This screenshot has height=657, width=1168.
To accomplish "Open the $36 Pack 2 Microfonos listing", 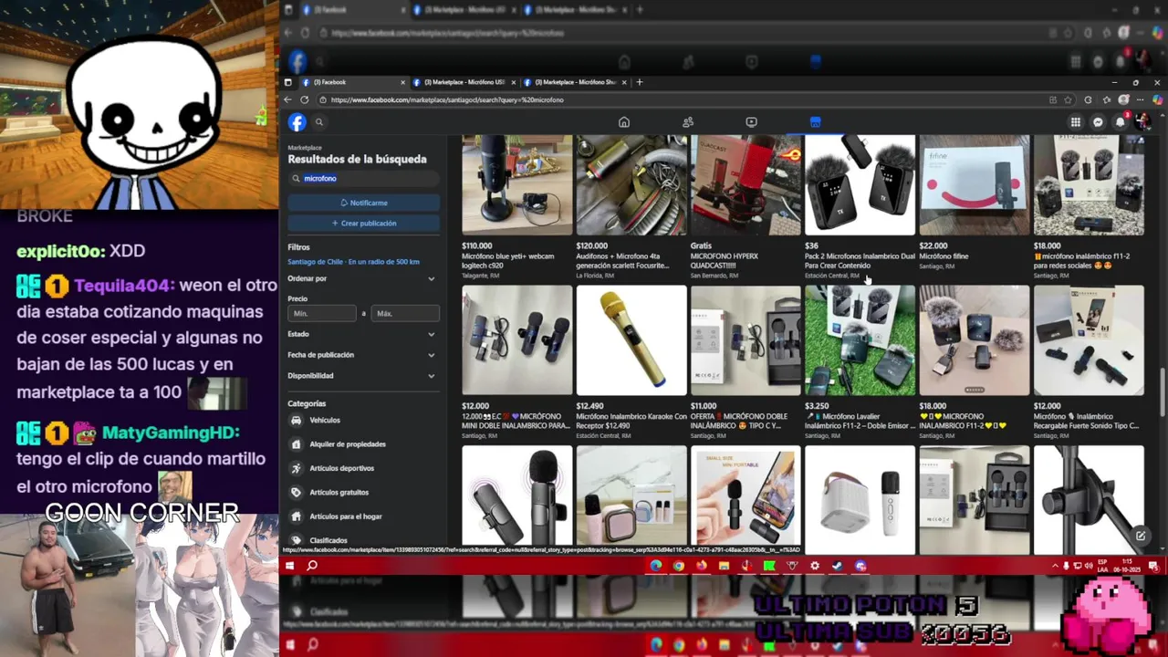I will point(860,207).
